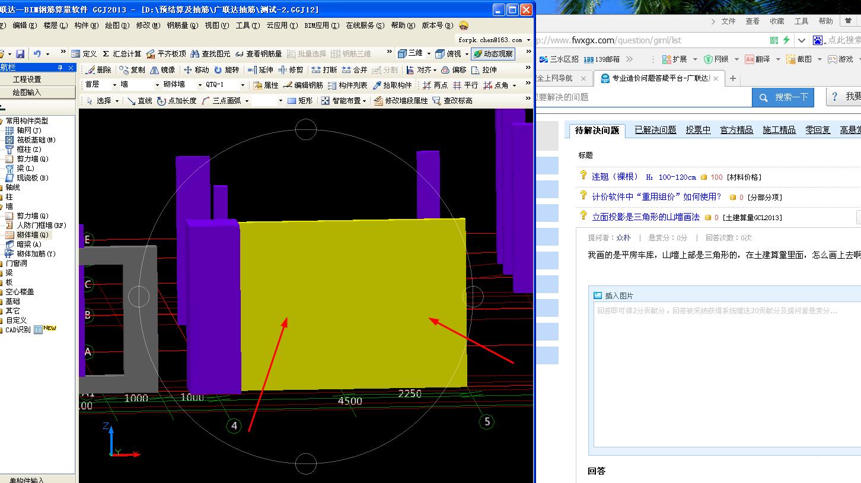Click 编辑钢筋 edit rebar tool
Screen dimensions: 861x483
(x=303, y=85)
